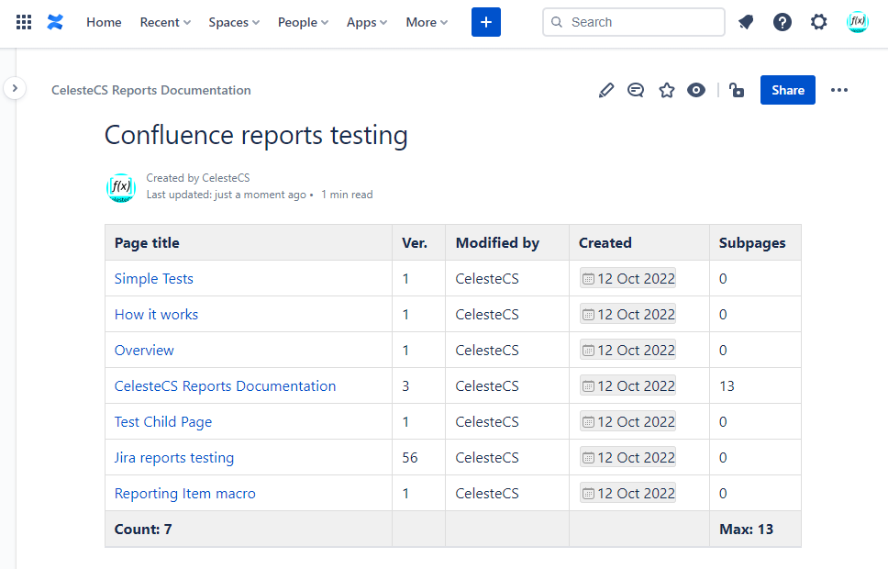
Task: Open the Simple Tests page link
Action: (x=154, y=279)
